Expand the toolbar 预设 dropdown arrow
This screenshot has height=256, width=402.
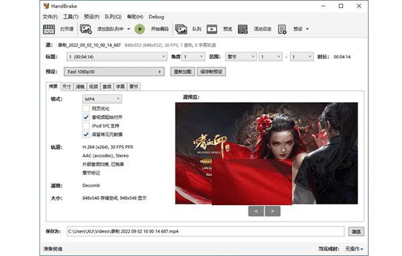click(x=307, y=29)
